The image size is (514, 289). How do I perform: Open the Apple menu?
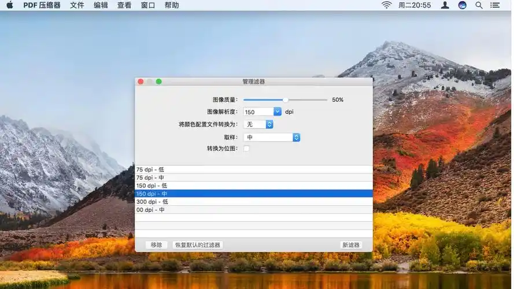pyautogui.click(x=9, y=5)
